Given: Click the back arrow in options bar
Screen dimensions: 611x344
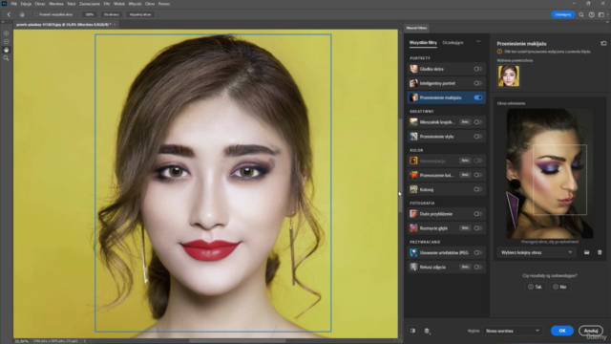Looking at the screenshot, I should [x=9, y=14].
